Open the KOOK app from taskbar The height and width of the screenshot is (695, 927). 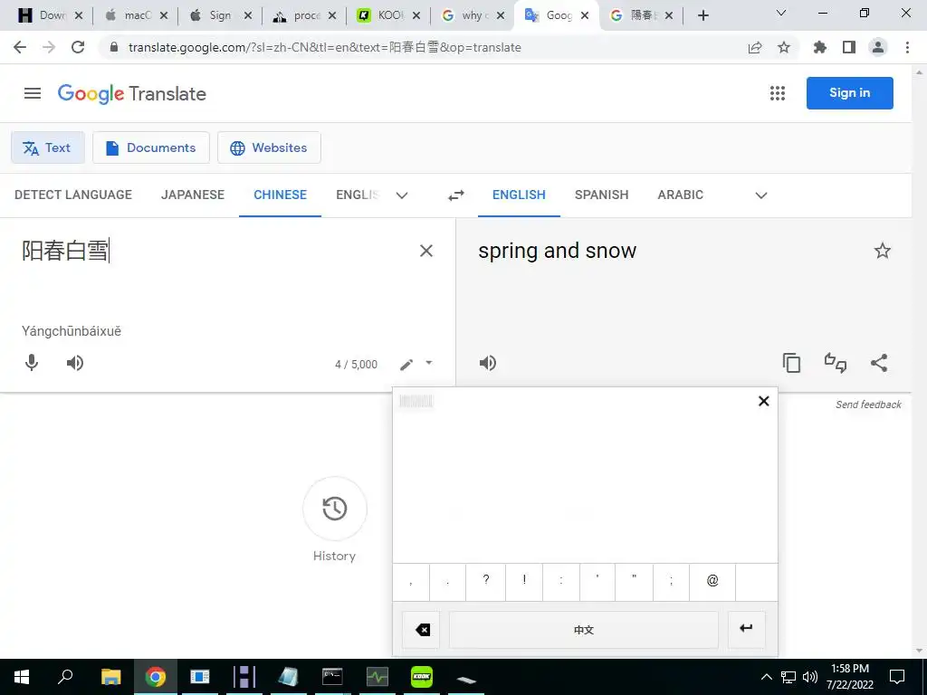pos(422,677)
